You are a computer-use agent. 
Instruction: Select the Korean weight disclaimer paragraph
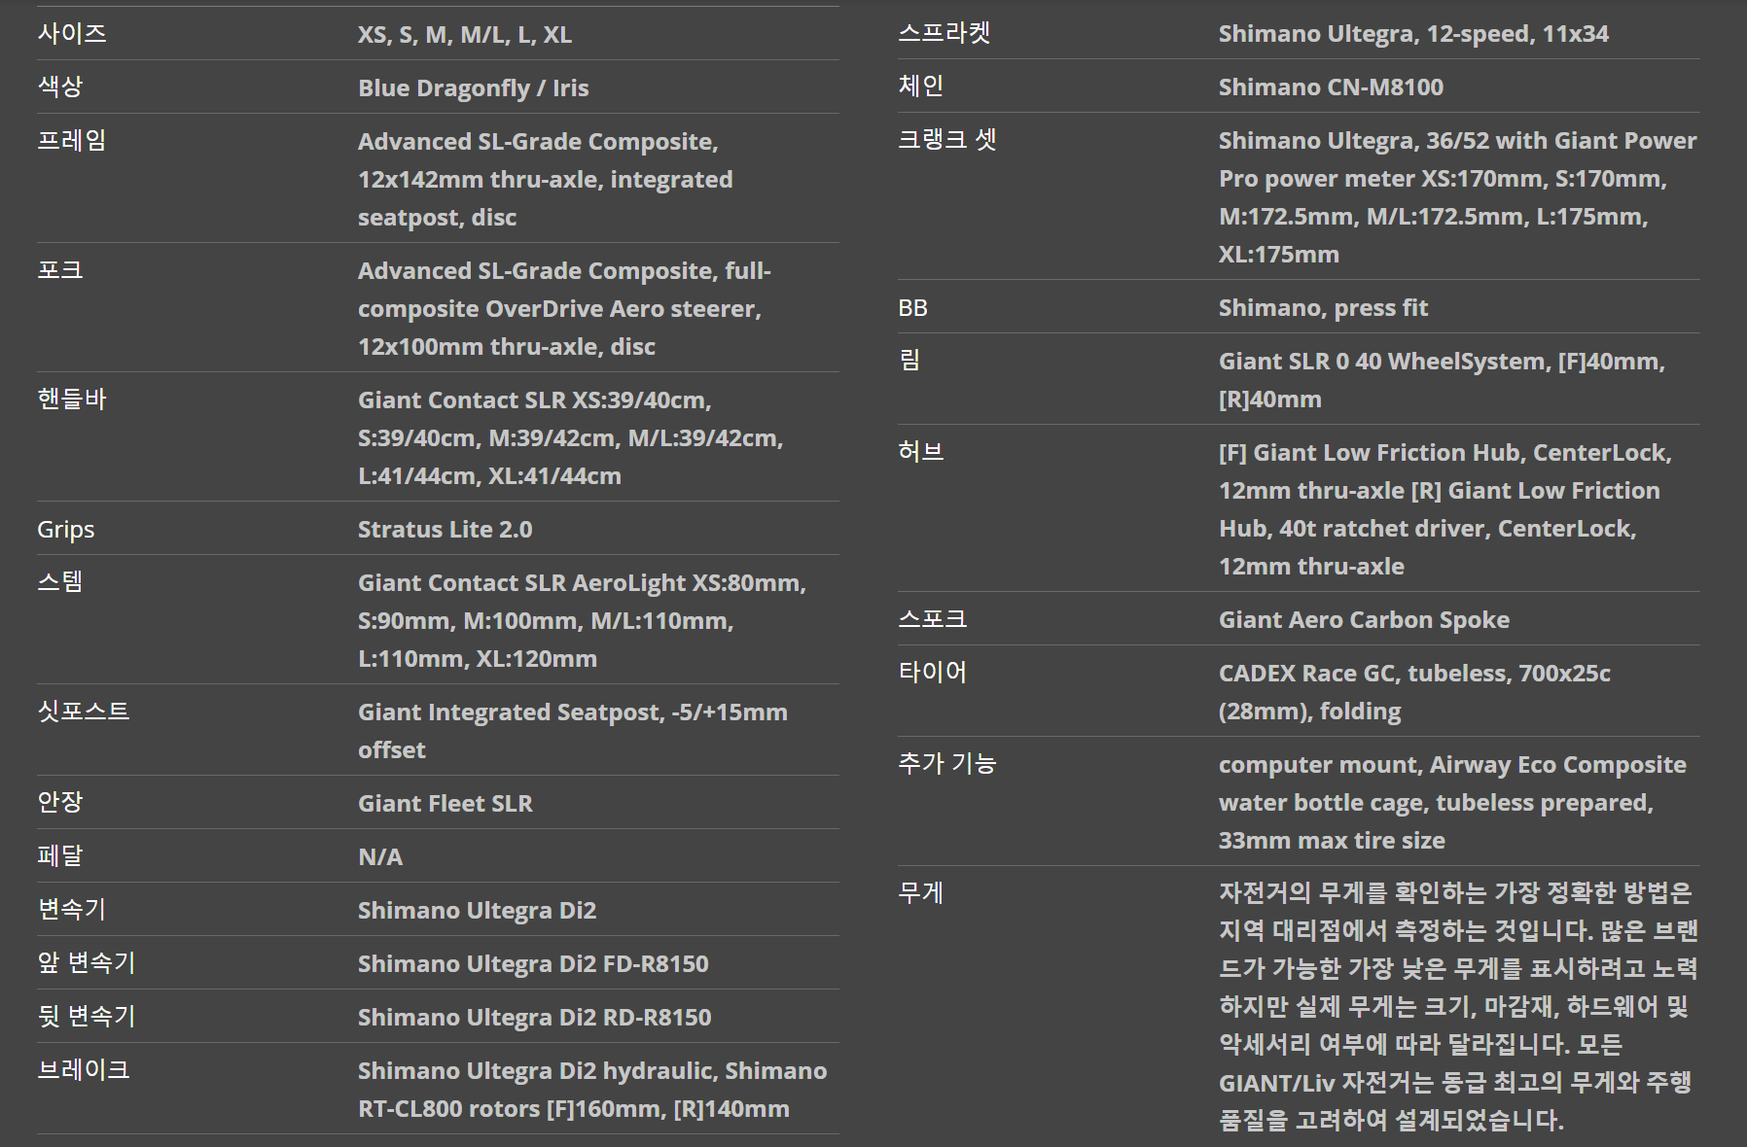point(1458,1006)
